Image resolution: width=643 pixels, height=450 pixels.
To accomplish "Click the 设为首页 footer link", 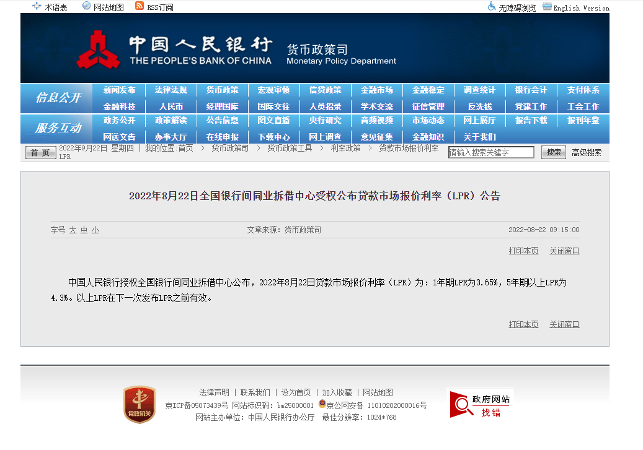I will 296,392.
